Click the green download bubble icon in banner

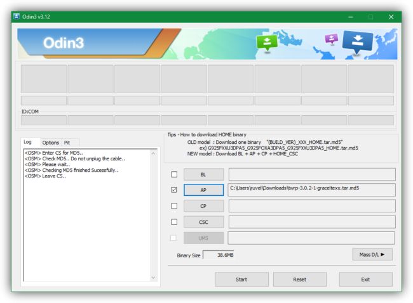(267, 42)
